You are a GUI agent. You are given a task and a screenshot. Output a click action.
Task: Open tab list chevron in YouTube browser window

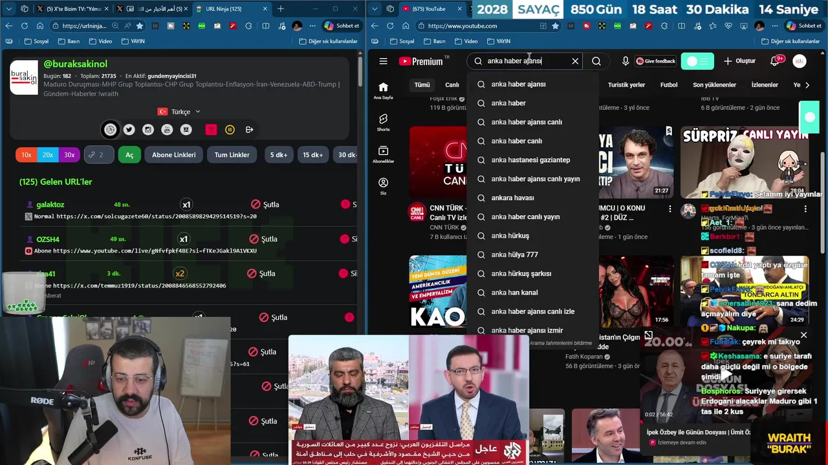click(x=375, y=9)
